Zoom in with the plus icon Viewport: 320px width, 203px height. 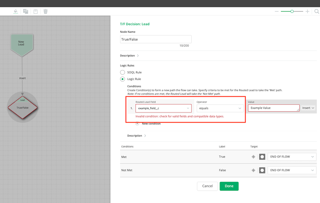coord(307,11)
